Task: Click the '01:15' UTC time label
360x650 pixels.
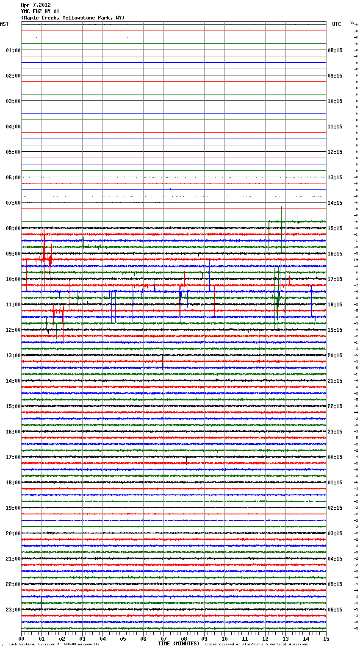Action: [335, 483]
